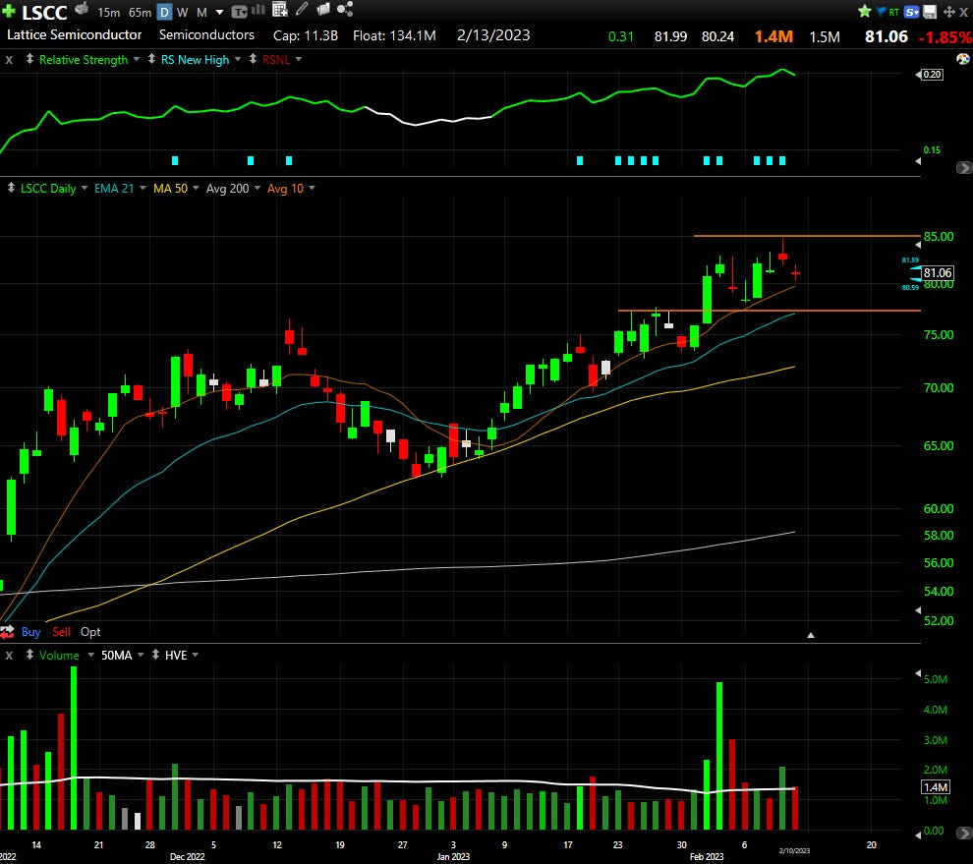Select the lower orange horizontal support line
973x864 pixels.
769,311
